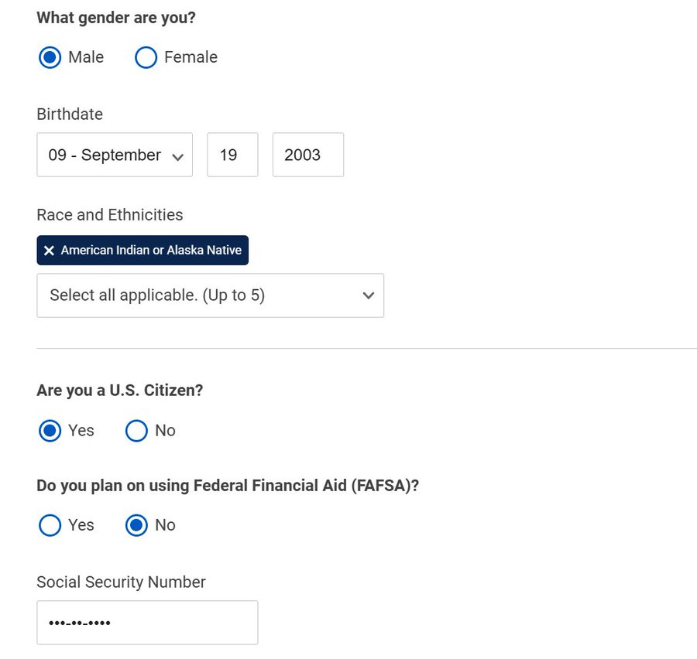Viewport: 697px width, 659px height.
Task: Expand the Race and Ethnicities selector
Action: tap(210, 295)
